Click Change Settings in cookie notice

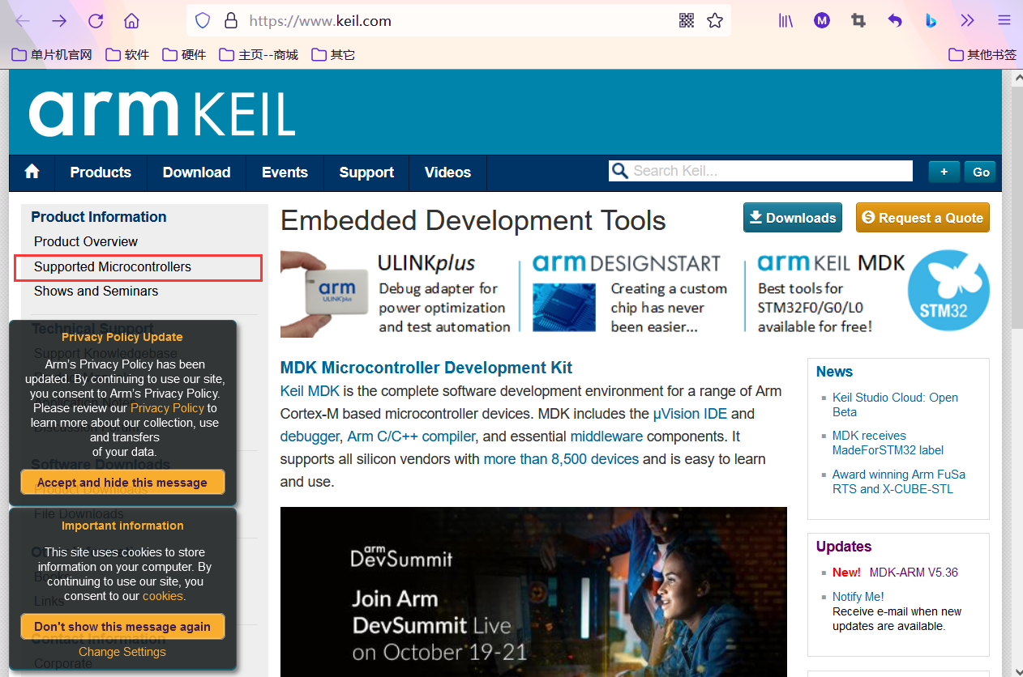click(122, 652)
